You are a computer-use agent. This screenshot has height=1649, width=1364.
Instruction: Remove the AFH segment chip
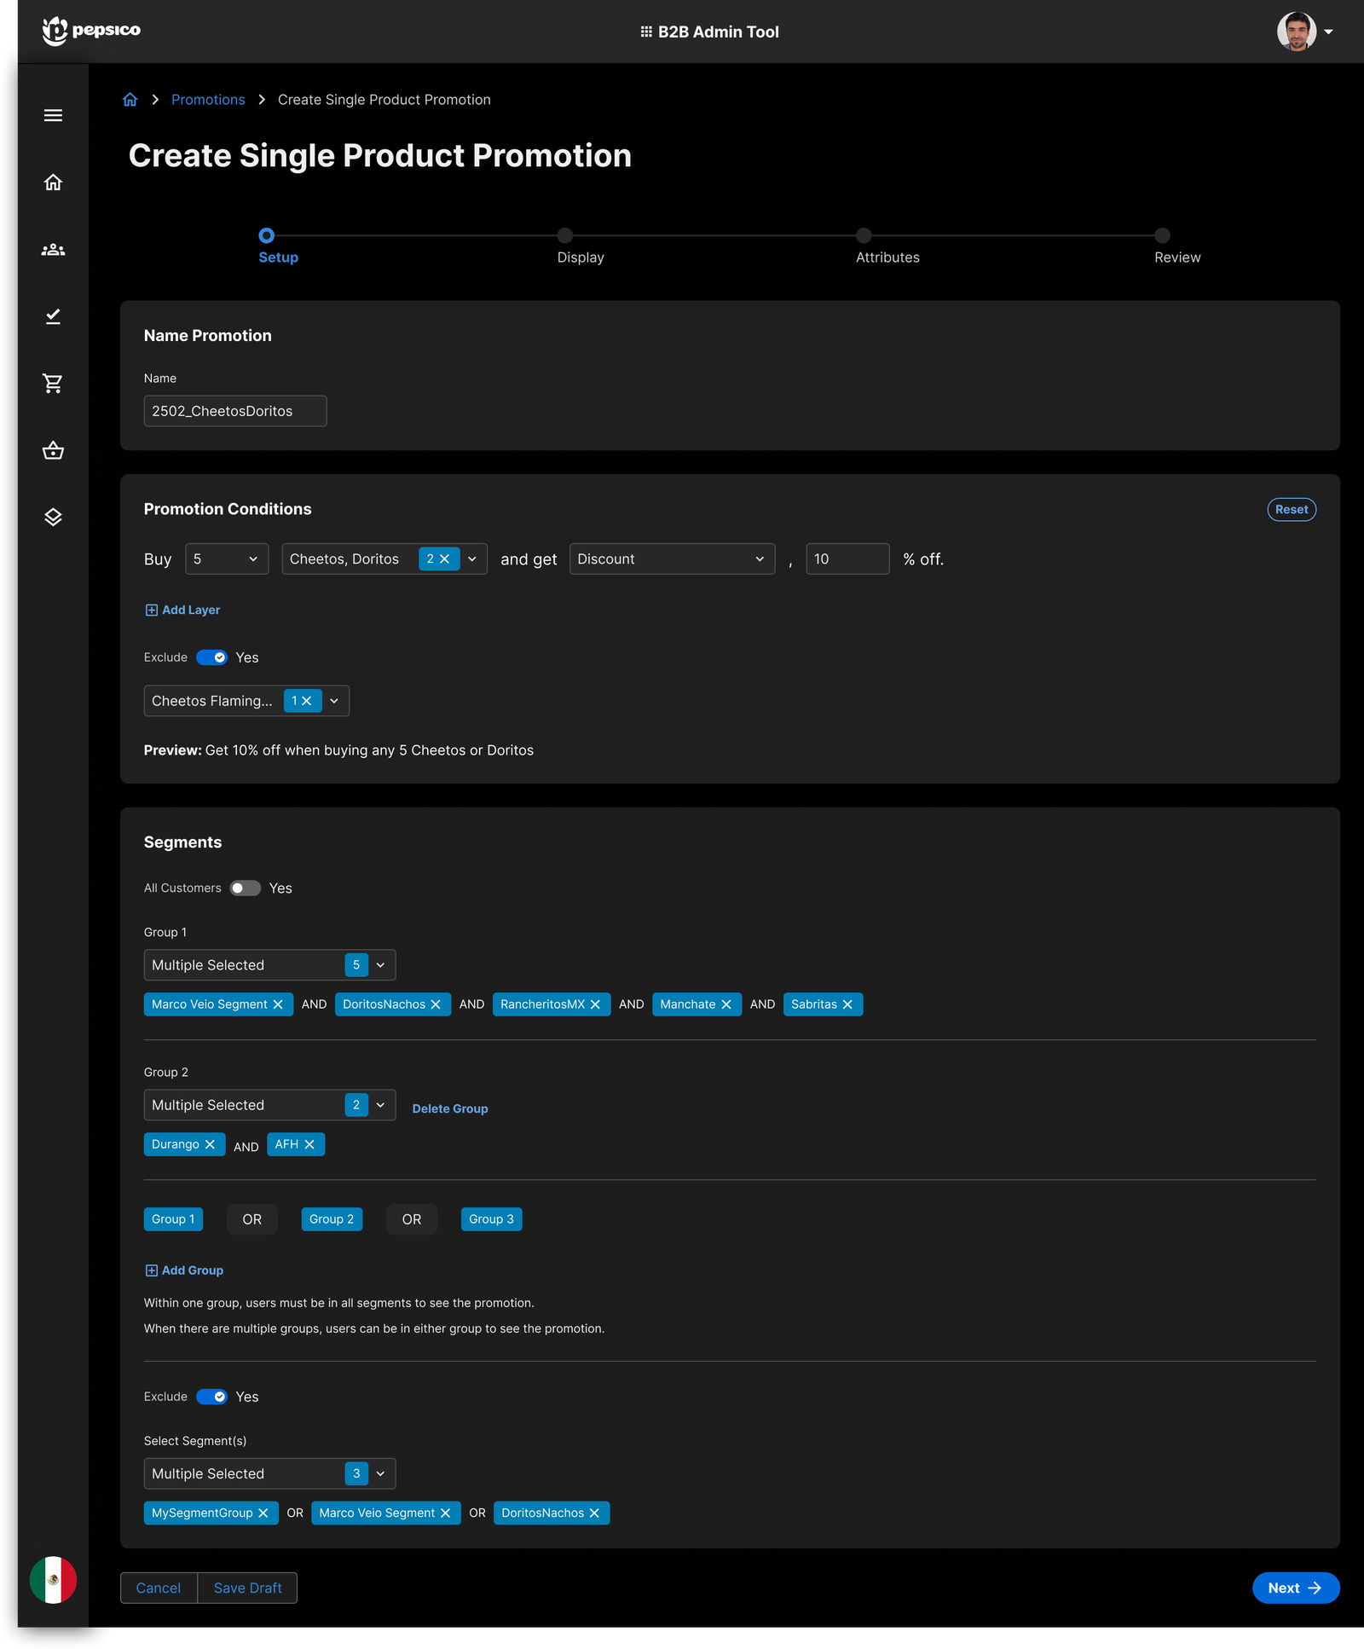[x=309, y=1144]
